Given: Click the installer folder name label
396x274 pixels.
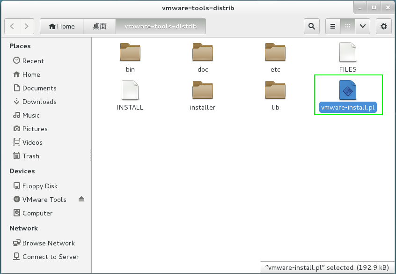Looking at the screenshot, I should pyautogui.click(x=203, y=107).
